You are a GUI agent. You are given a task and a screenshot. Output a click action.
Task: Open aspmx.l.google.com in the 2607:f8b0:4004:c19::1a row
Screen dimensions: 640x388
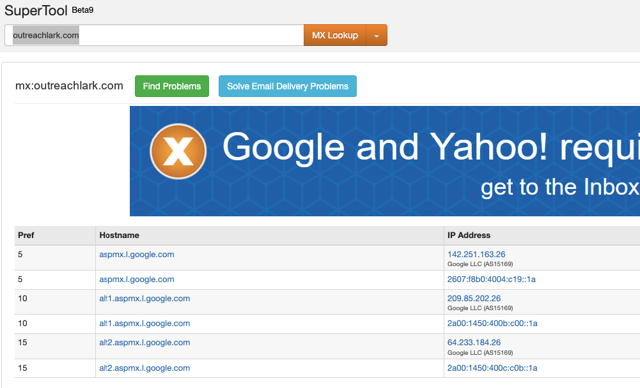coord(137,279)
